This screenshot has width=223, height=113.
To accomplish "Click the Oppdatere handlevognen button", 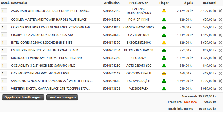I will coord(23,97).
